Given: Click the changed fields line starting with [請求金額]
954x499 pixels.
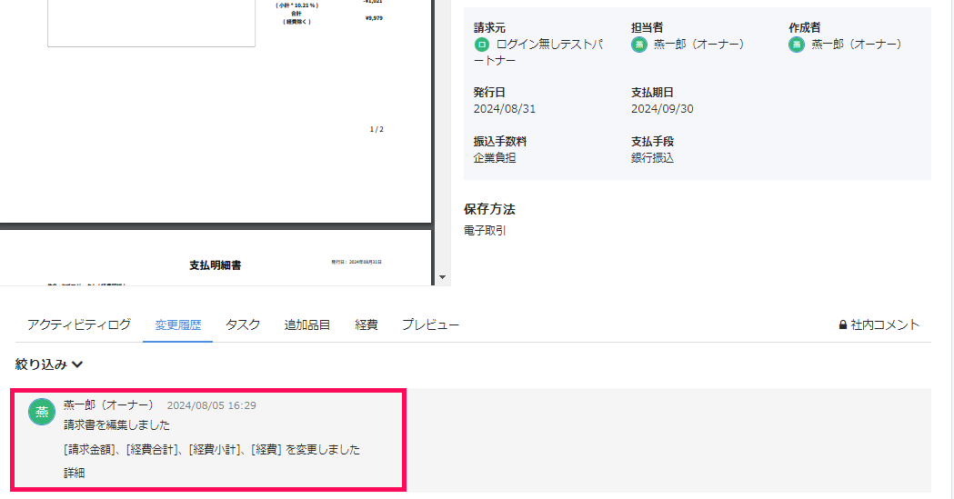Looking at the screenshot, I should pos(212,450).
